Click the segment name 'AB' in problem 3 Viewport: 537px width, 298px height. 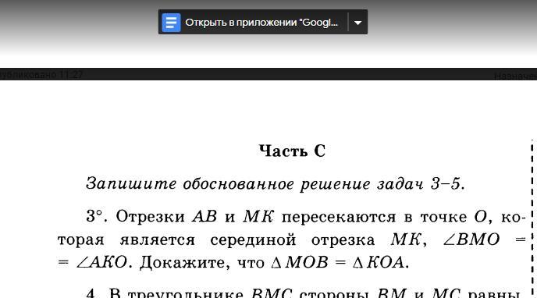tap(204, 216)
